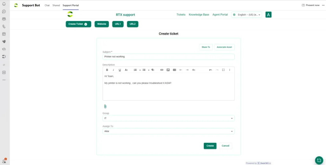This screenshot has width=326, height=165.
Task: Switch to the Chat tab
Action: [x=47, y=5]
